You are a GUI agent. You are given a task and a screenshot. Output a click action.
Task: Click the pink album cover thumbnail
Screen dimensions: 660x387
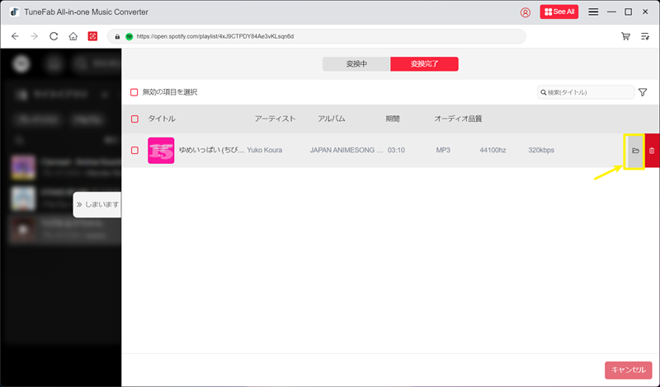tap(161, 151)
